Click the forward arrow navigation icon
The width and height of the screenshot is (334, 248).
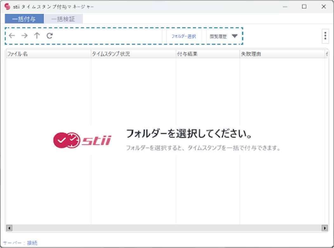pyautogui.click(x=24, y=36)
